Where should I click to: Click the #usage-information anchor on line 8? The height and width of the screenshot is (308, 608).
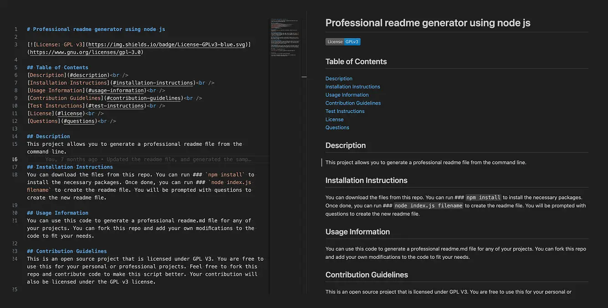point(116,90)
